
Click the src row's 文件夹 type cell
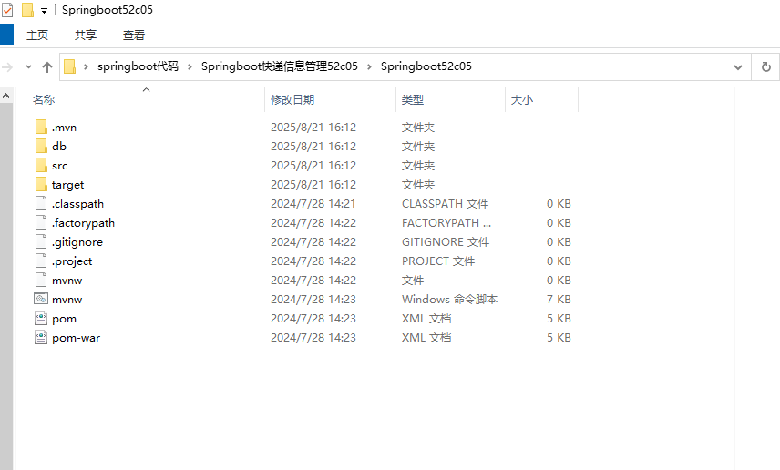[x=418, y=166]
